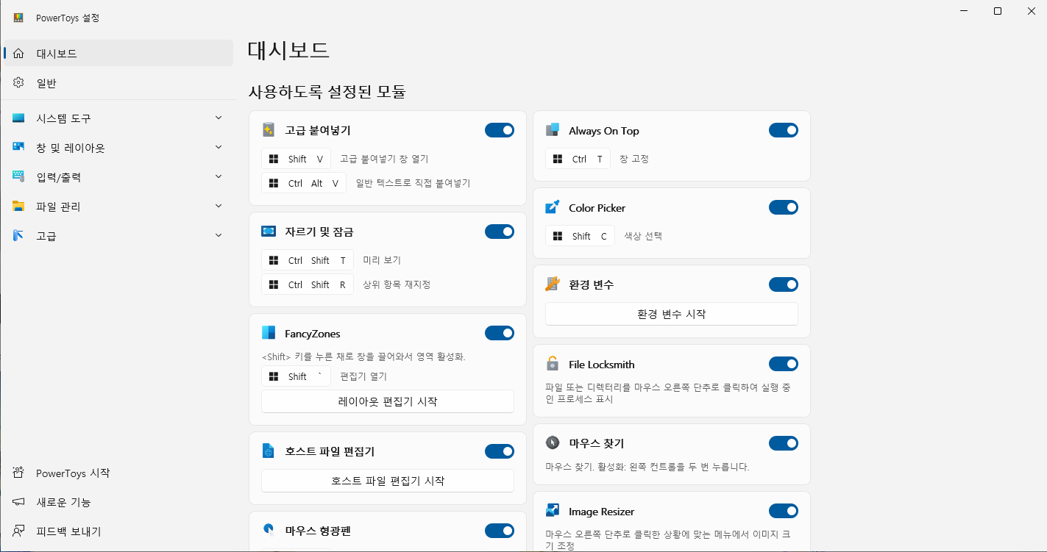The height and width of the screenshot is (552, 1047).
Task: Click the 고급 sidebar icon
Action: [19, 236]
